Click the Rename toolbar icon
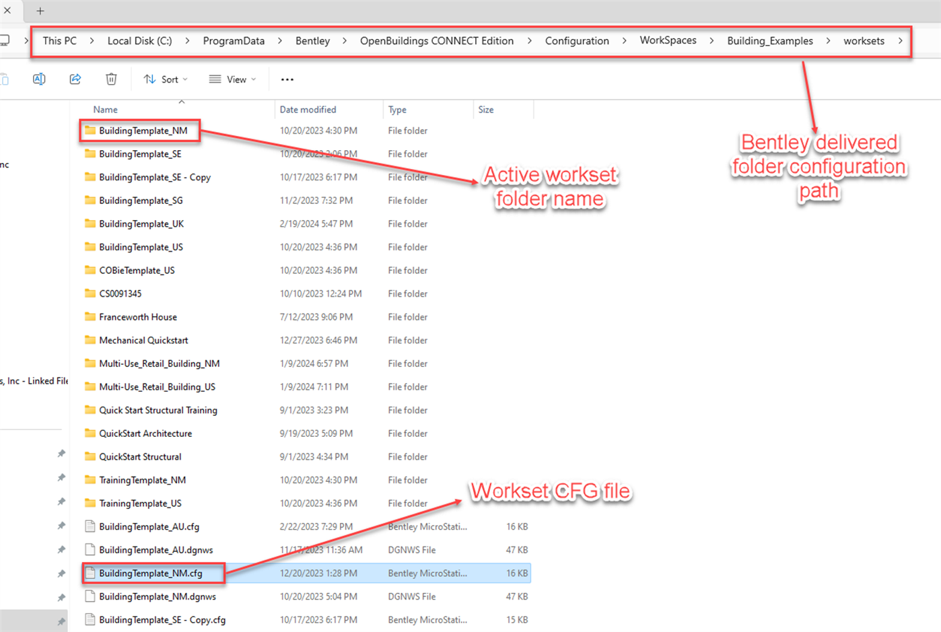 [x=39, y=79]
